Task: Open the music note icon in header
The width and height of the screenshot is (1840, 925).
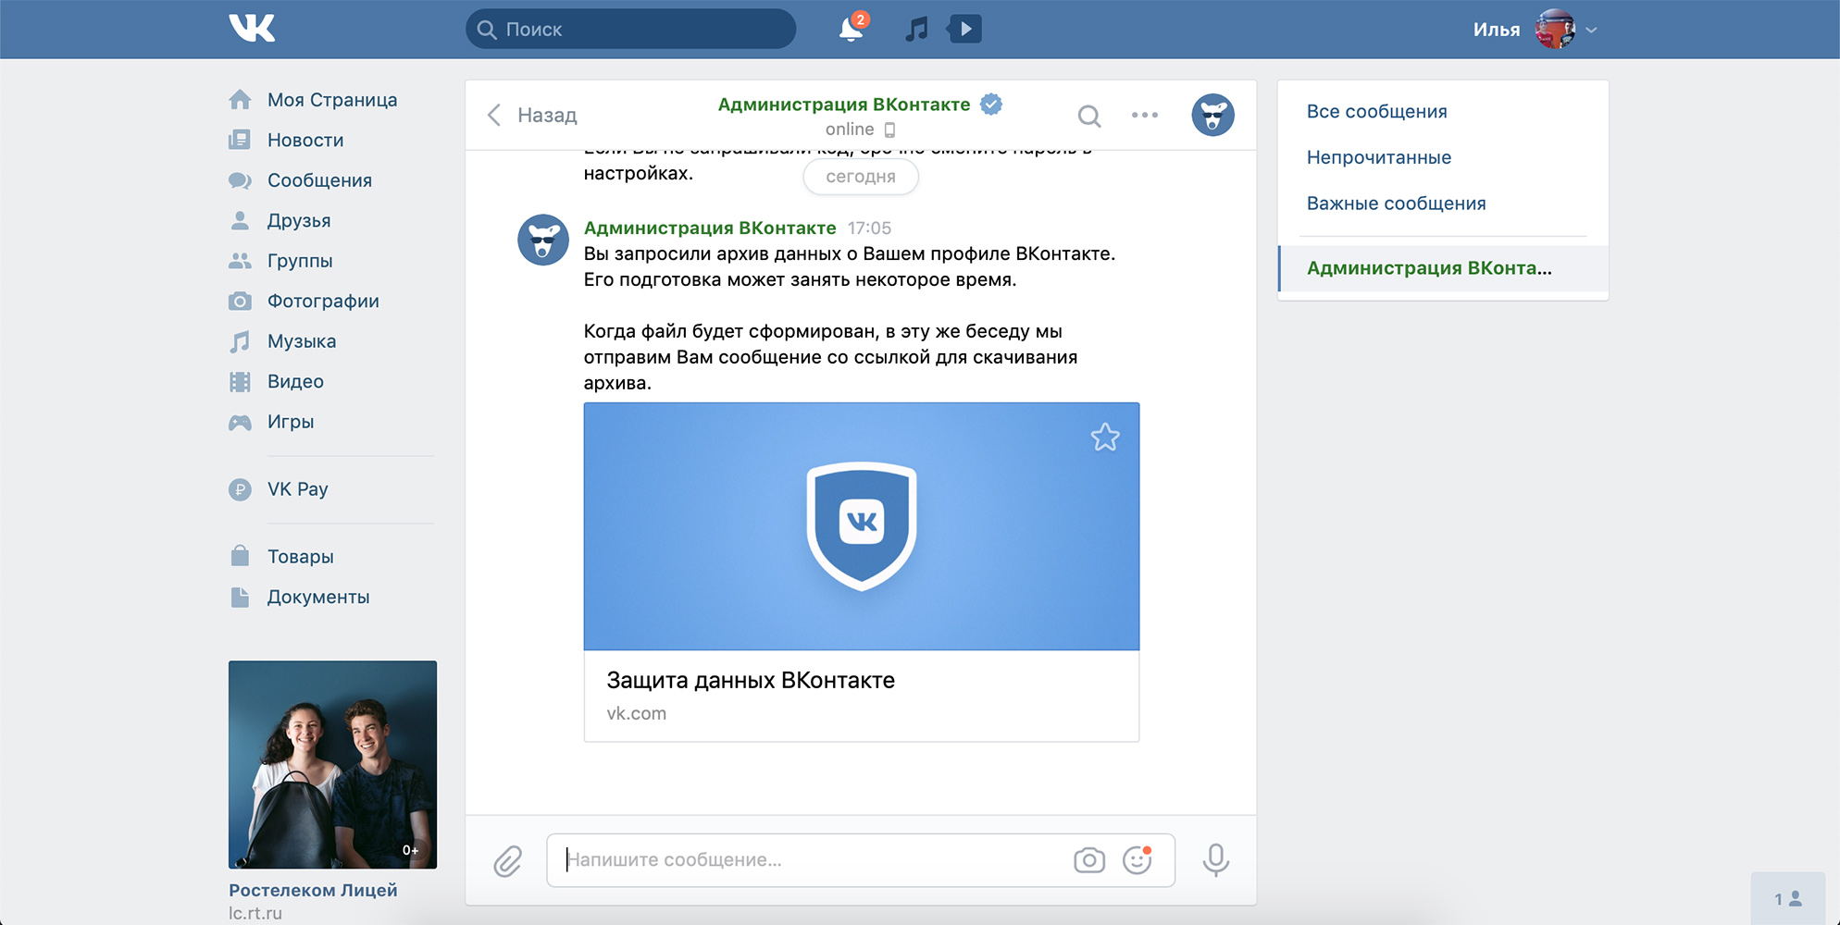Action: point(915,30)
